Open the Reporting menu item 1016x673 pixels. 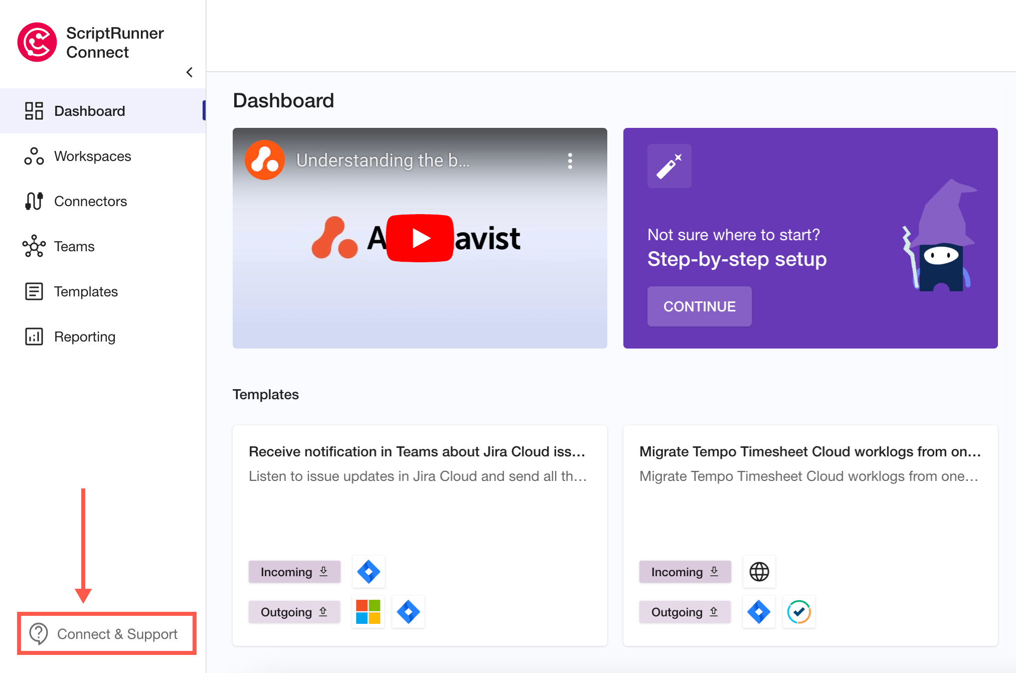[x=103, y=336]
